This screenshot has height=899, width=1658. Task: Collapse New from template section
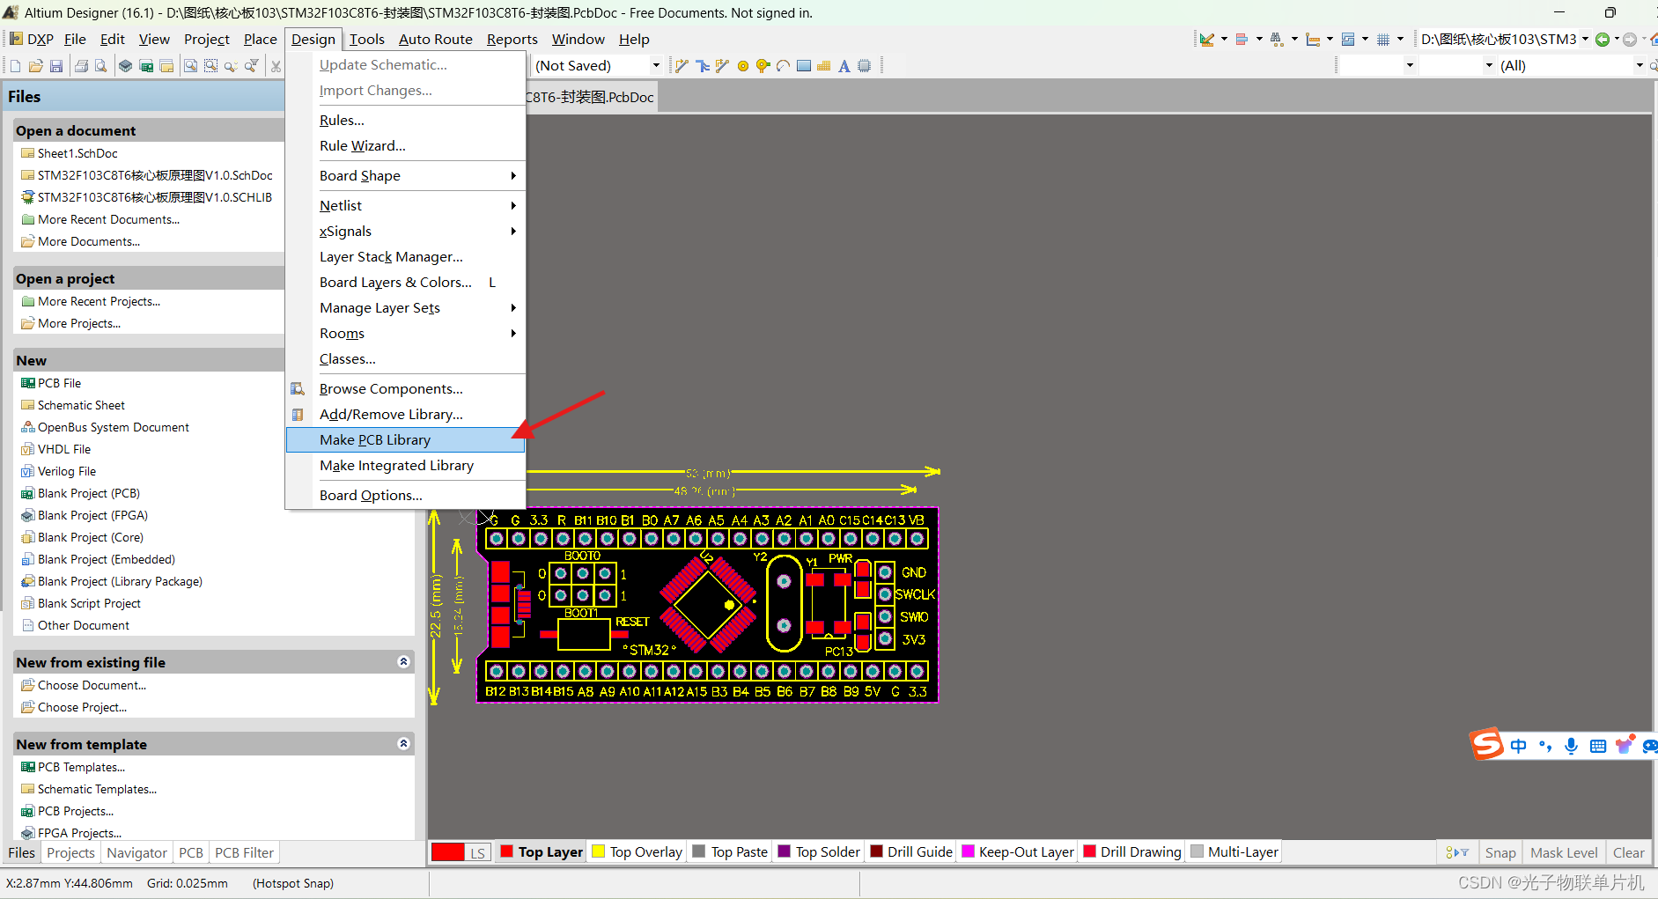click(x=404, y=744)
